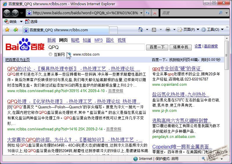
Task: Click the Add to Favorites icon
Action: tap(16, 30)
